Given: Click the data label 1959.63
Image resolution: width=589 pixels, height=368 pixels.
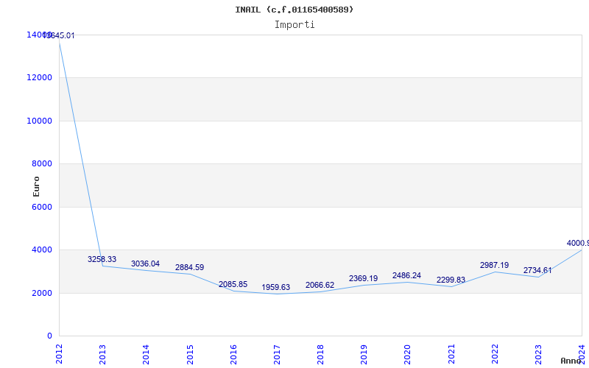Looking at the screenshot, I should 275,287.
